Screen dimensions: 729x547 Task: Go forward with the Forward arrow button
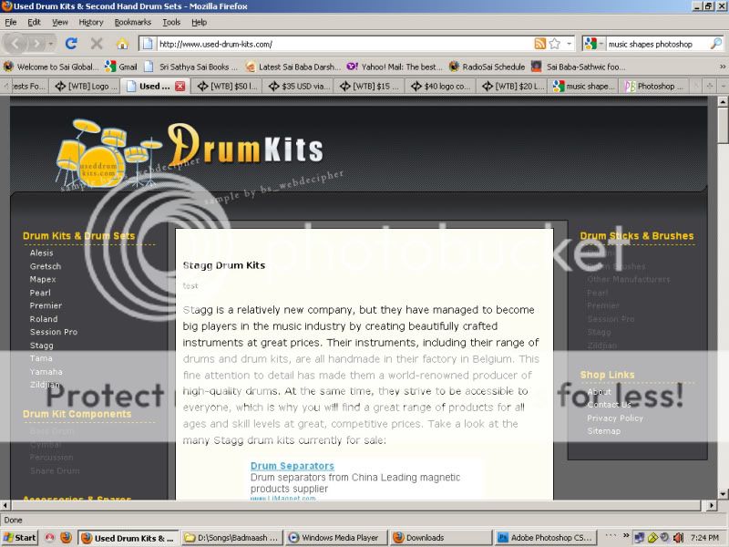pyautogui.click(x=36, y=44)
